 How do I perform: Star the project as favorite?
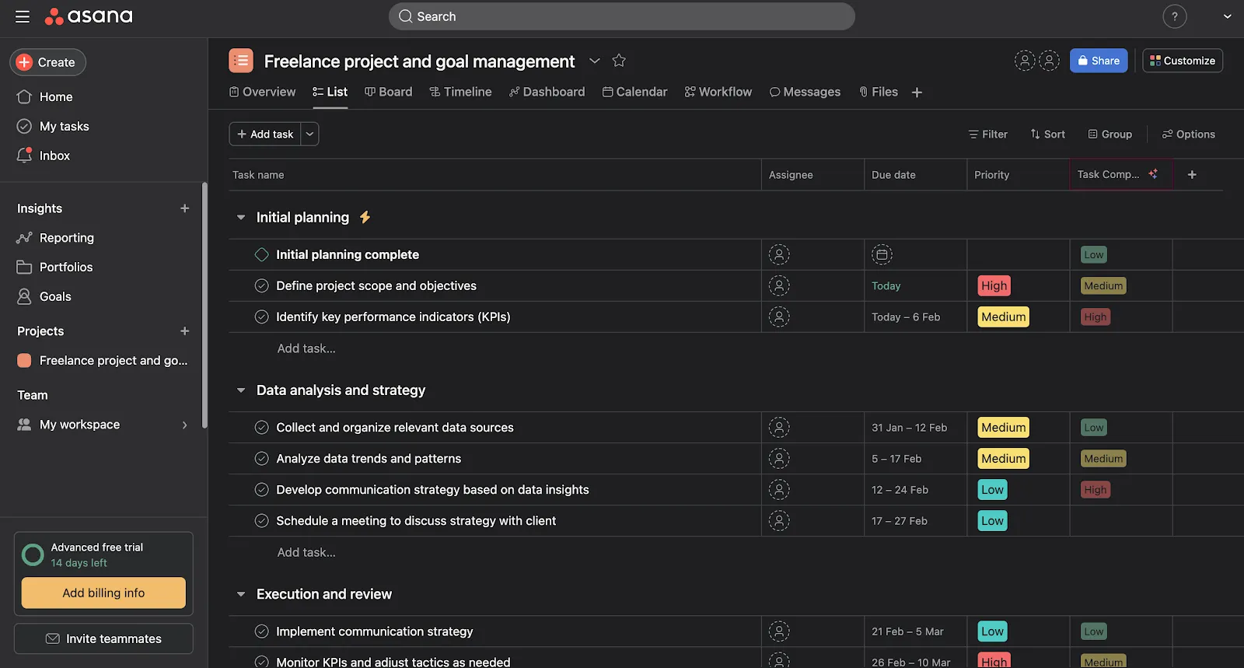coord(619,61)
